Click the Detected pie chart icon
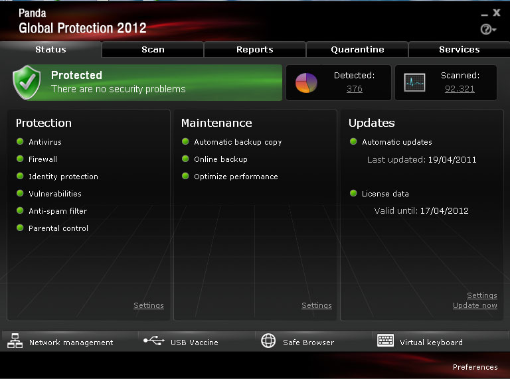 [306, 82]
